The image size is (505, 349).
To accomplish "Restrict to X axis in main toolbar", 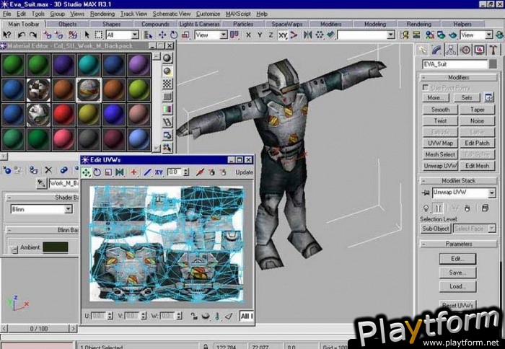I will [248, 35].
